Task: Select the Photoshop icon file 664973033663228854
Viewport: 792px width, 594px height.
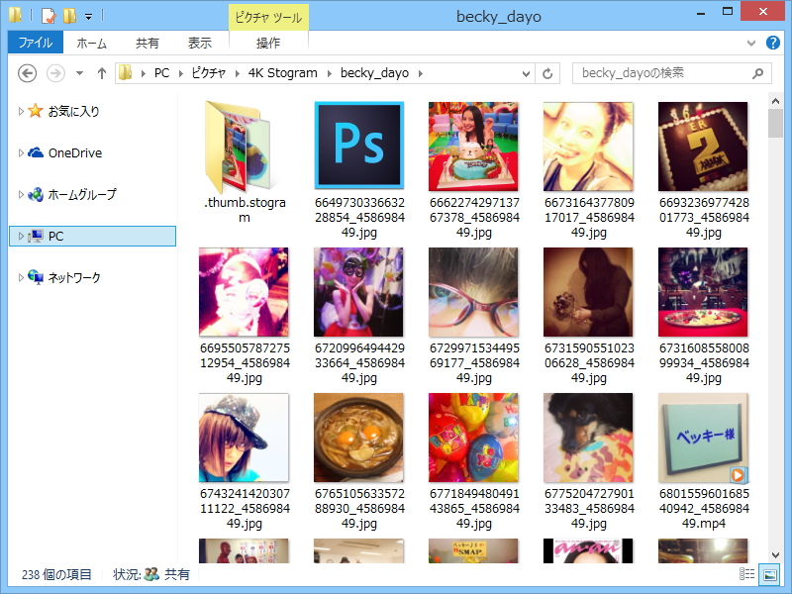Action: coord(359,170)
